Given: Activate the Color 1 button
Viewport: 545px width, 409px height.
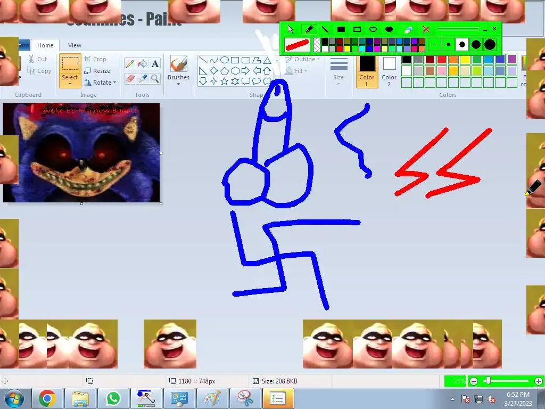Looking at the screenshot, I should [x=367, y=71].
